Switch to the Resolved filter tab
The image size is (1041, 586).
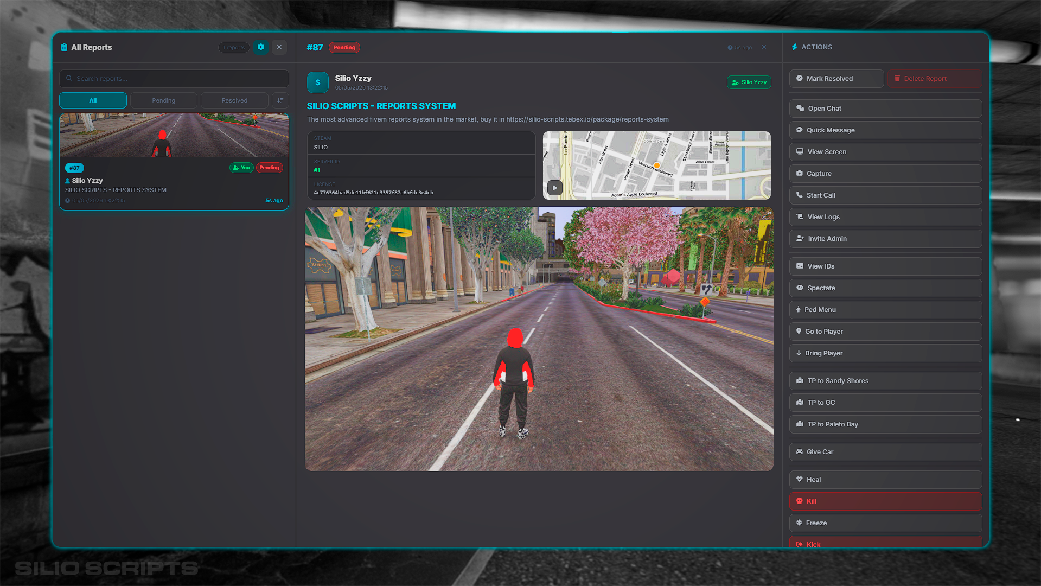click(x=234, y=100)
